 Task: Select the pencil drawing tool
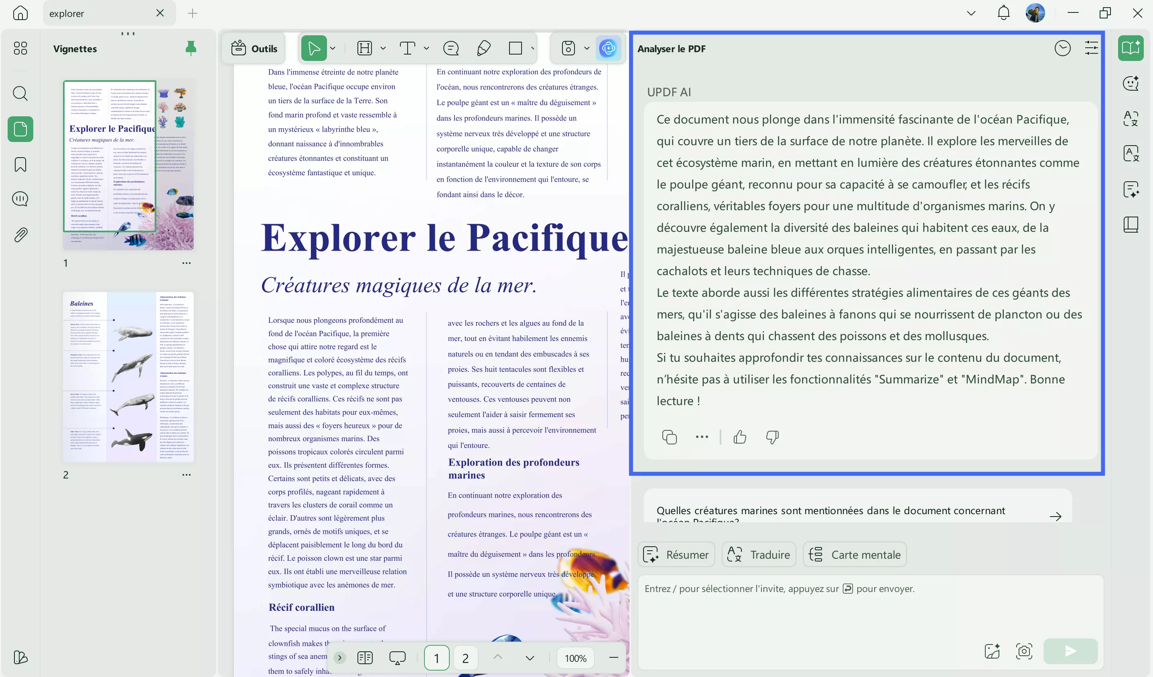pyautogui.click(x=483, y=48)
